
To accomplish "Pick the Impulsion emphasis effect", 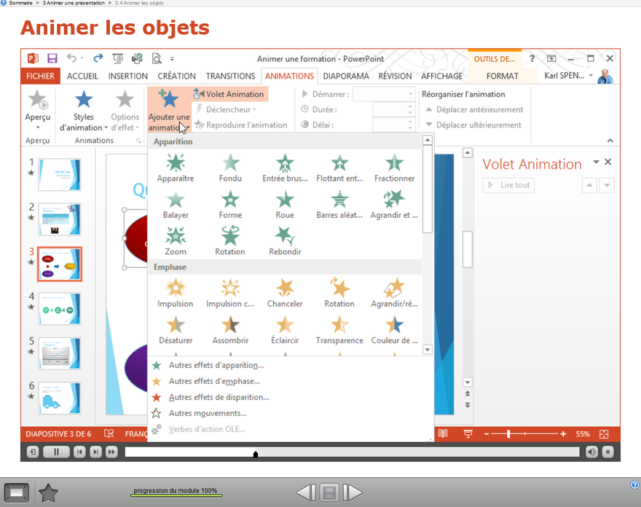I will [x=176, y=292].
